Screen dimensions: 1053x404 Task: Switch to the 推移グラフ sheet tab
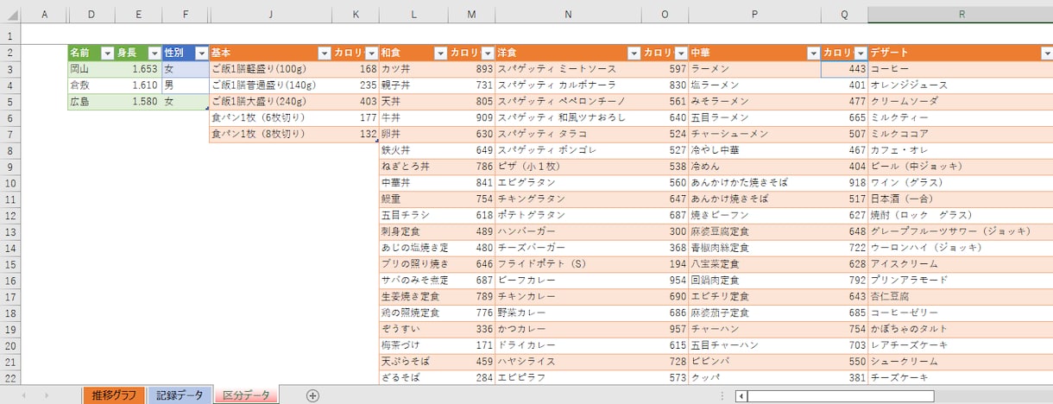pyautogui.click(x=113, y=395)
